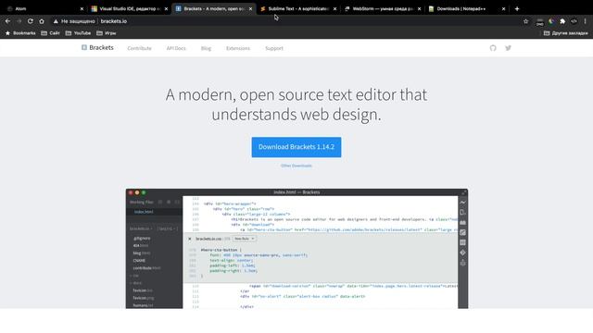
Task: Bookmark this page with the star icon
Action: click(x=525, y=21)
